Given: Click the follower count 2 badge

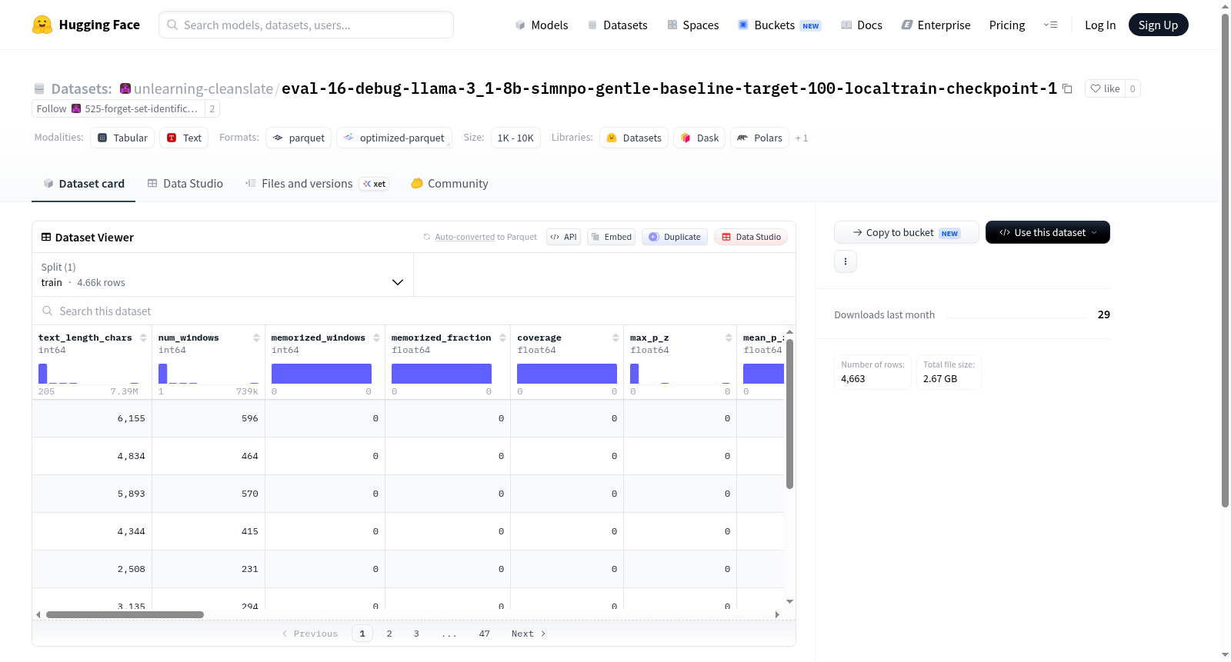Looking at the screenshot, I should pos(212,108).
